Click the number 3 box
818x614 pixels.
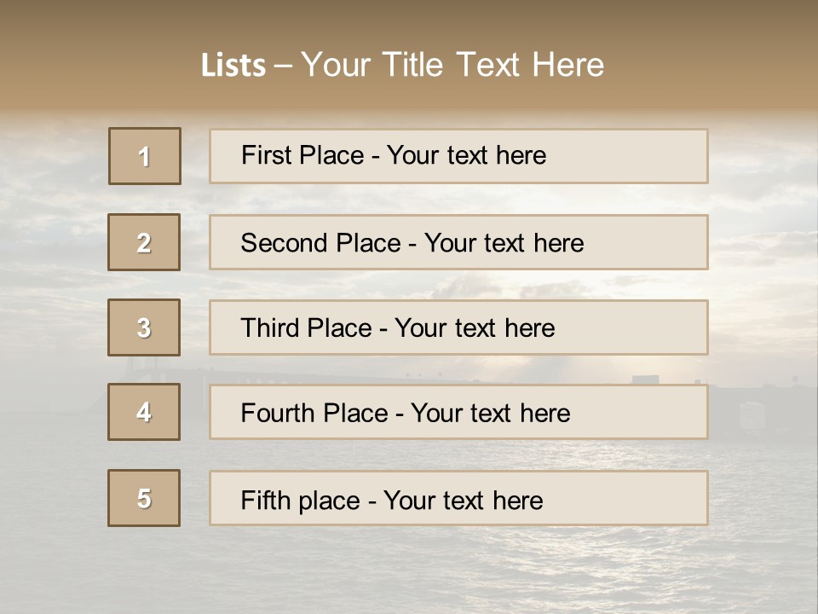[144, 327]
